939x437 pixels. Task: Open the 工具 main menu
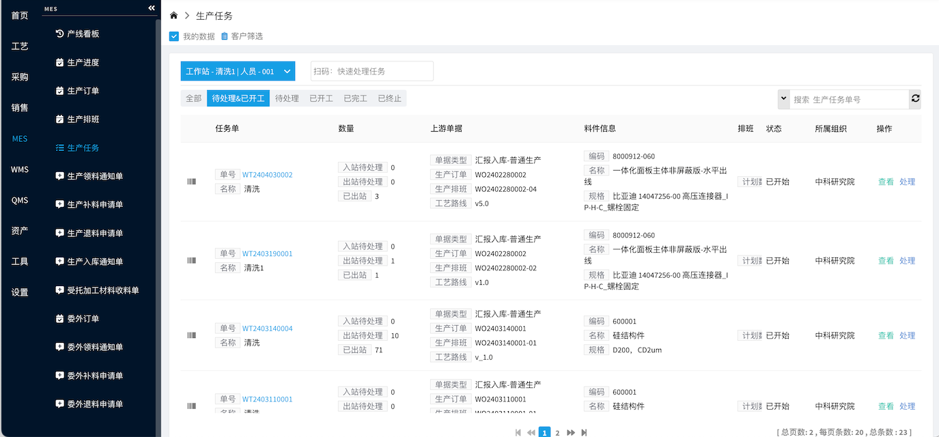coord(20,262)
